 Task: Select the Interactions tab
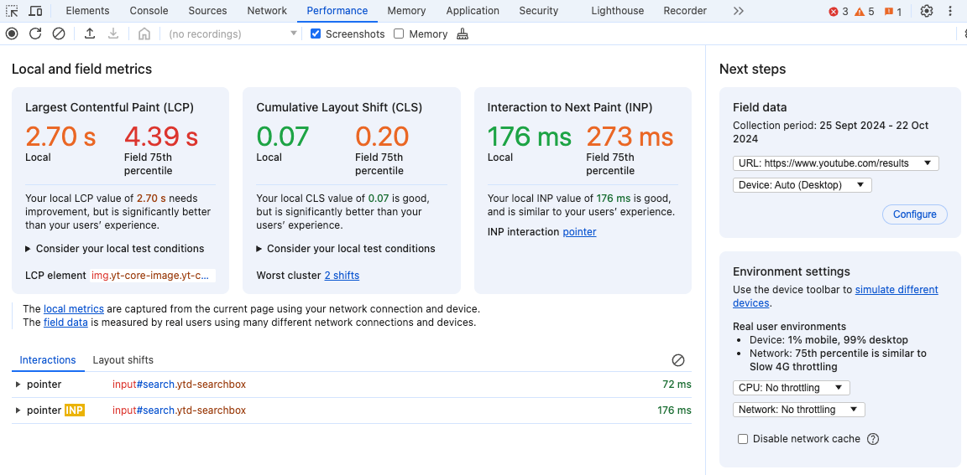pos(48,360)
